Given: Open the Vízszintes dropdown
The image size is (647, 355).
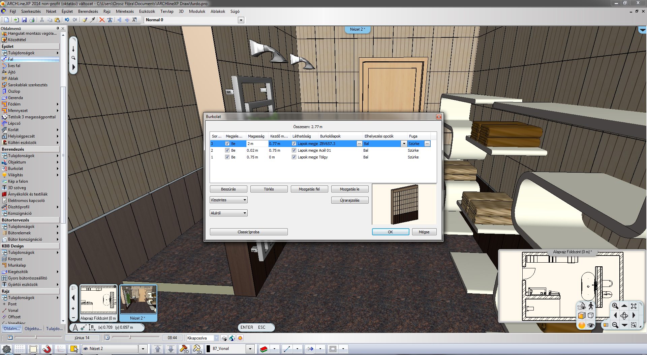Looking at the screenshot, I should pyautogui.click(x=228, y=200).
